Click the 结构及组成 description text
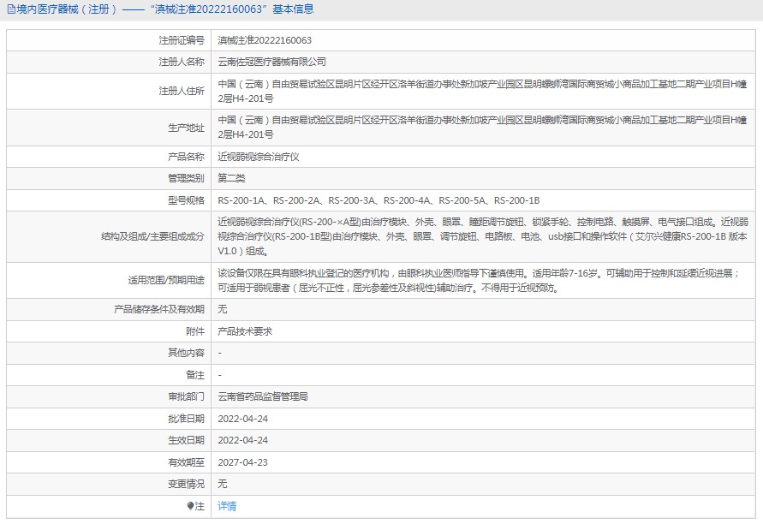Viewport: 763px width, 524px height. [483, 236]
